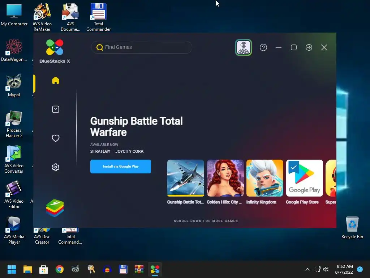Select AVS Video Editor desktop icon

tap(14, 195)
